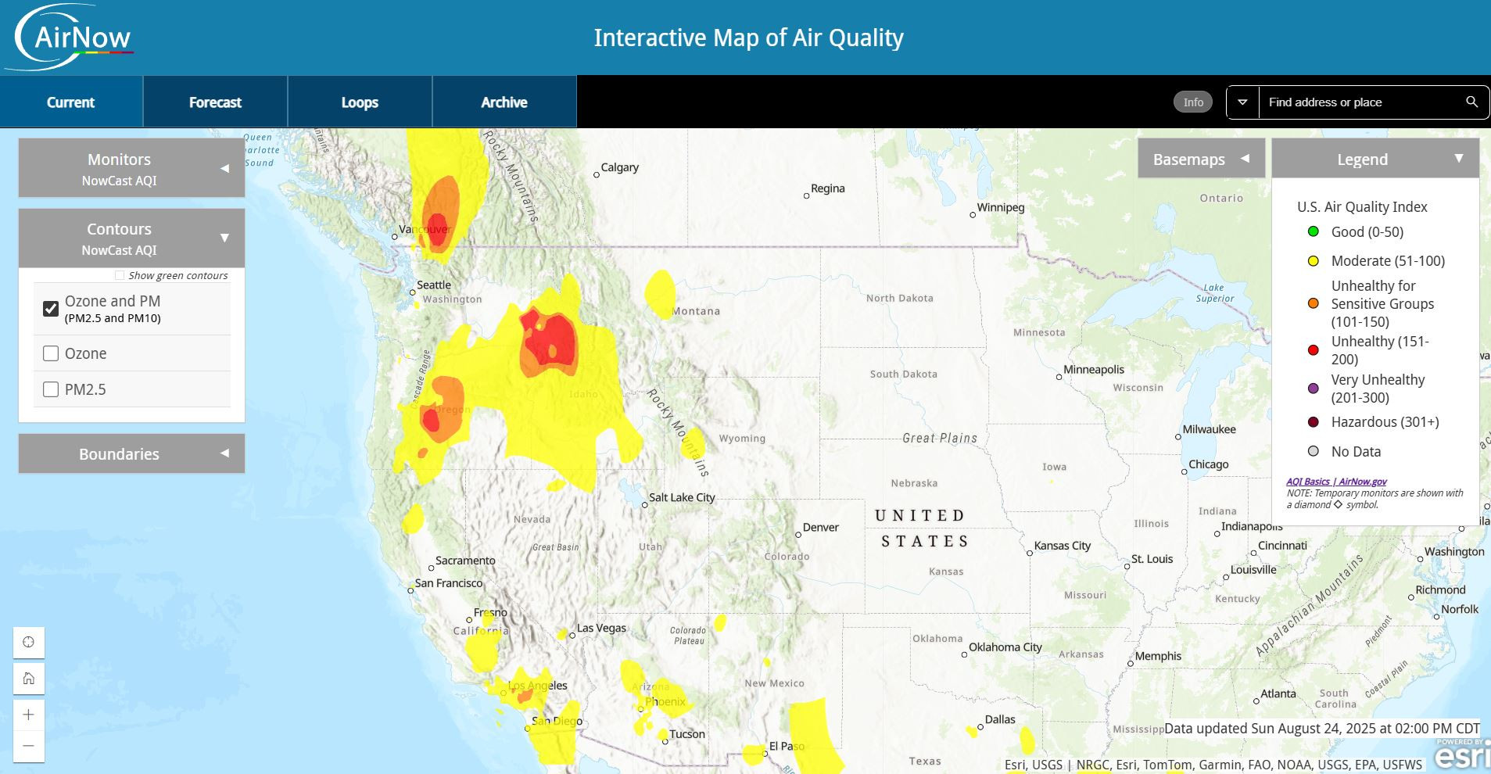Click the green Good legend swatch
This screenshot has height=774, width=1491.
click(1314, 231)
